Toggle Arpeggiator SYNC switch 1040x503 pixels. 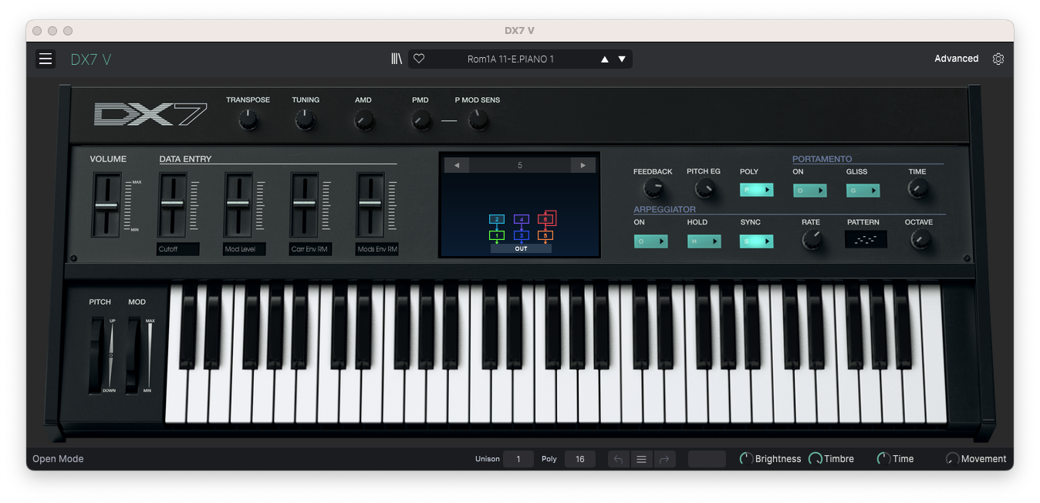click(757, 241)
